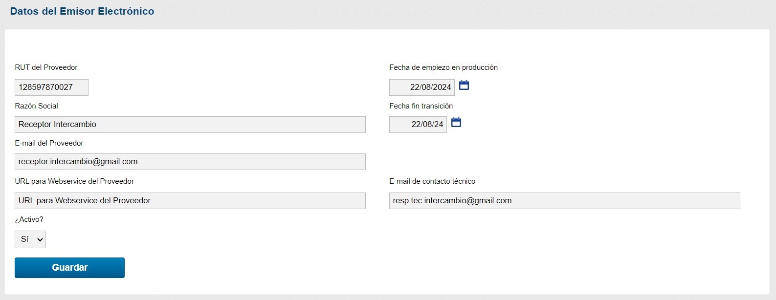Viewport: 776px width, 300px height.
Task: Focus the RUT del Proveedor field
Action: [51, 87]
